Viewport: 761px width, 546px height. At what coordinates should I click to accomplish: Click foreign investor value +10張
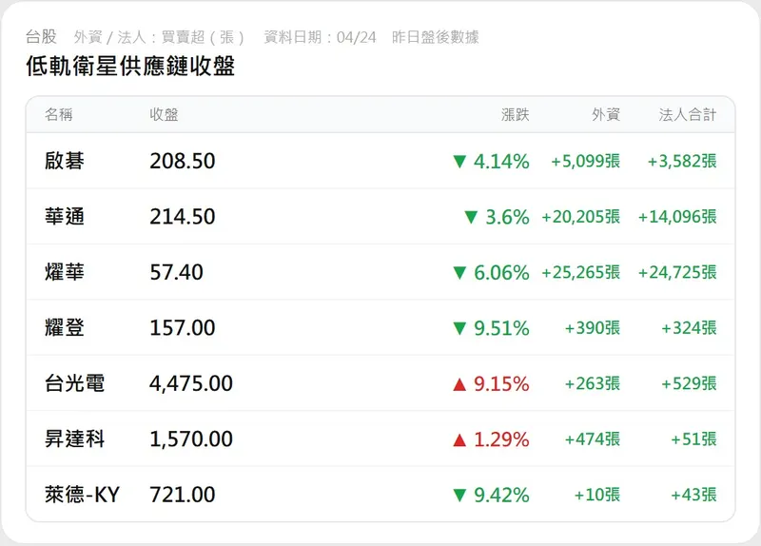pyautogui.click(x=597, y=495)
